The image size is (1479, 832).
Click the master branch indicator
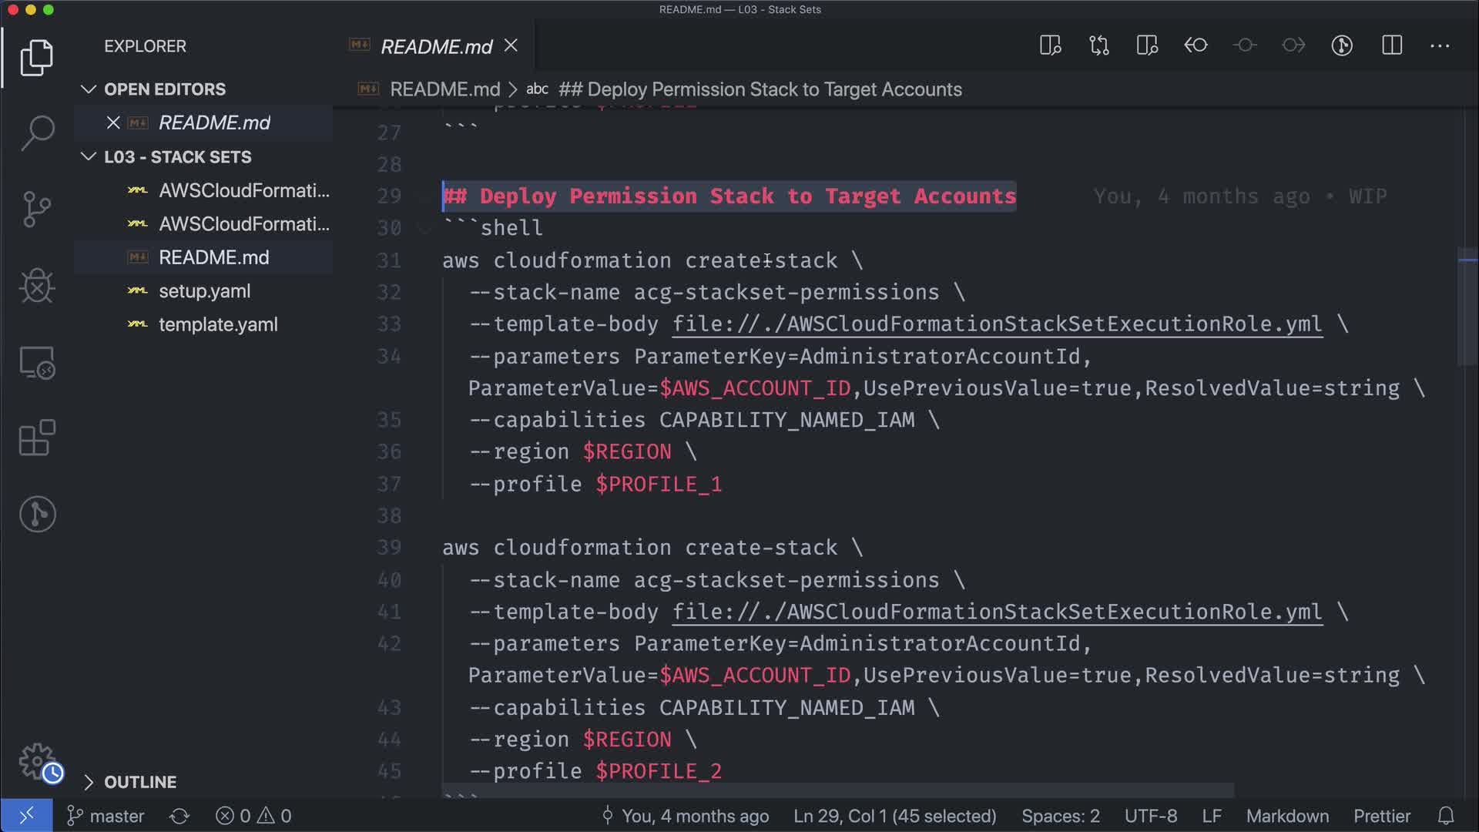pyautogui.click(x=106, y=816)
